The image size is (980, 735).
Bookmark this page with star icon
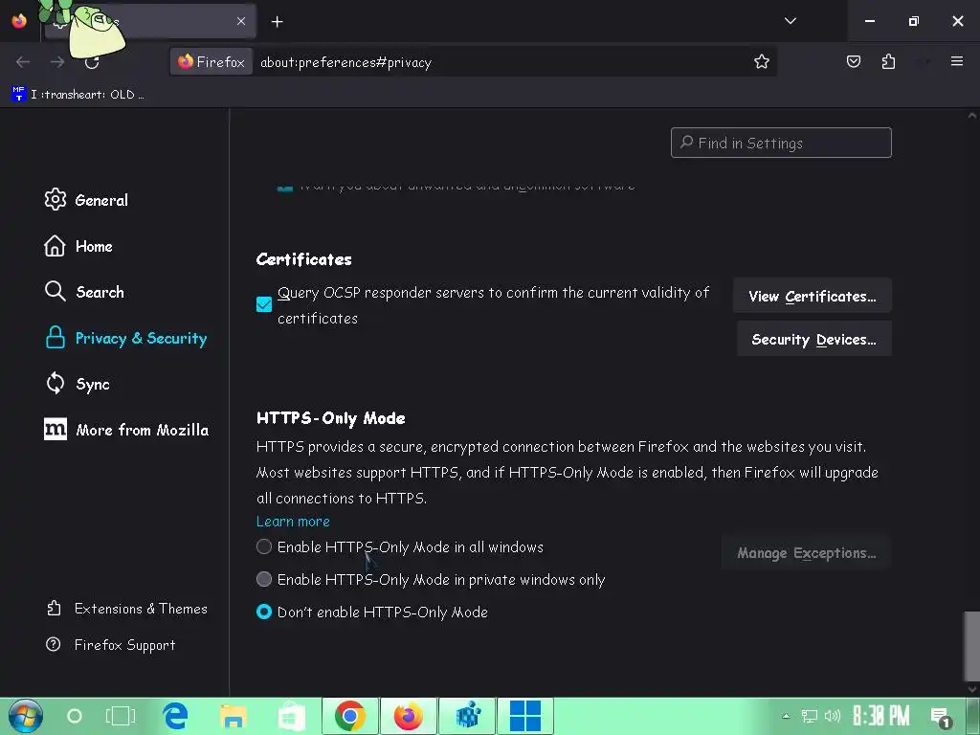coord(761,62)
